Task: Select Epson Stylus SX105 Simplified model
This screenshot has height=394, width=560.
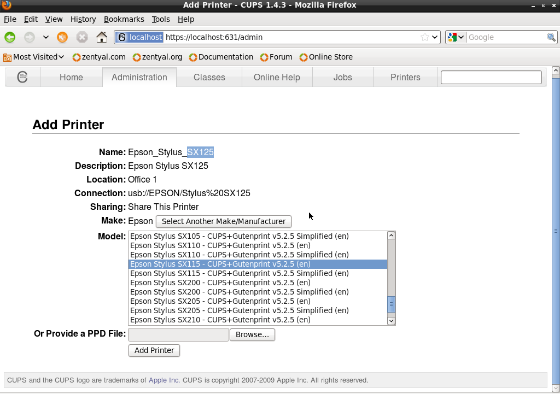Action: coord(258,236)
